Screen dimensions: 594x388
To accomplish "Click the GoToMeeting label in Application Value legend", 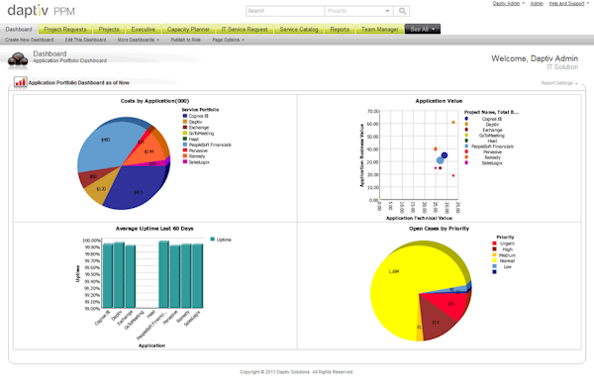I will click(492, 136).
